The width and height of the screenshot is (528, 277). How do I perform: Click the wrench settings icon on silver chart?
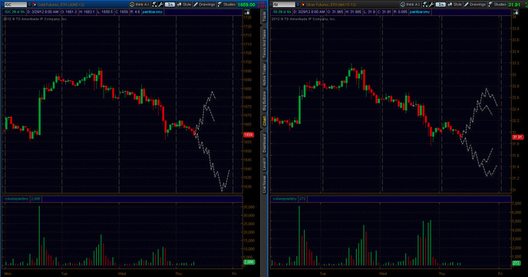click(431, 5)
